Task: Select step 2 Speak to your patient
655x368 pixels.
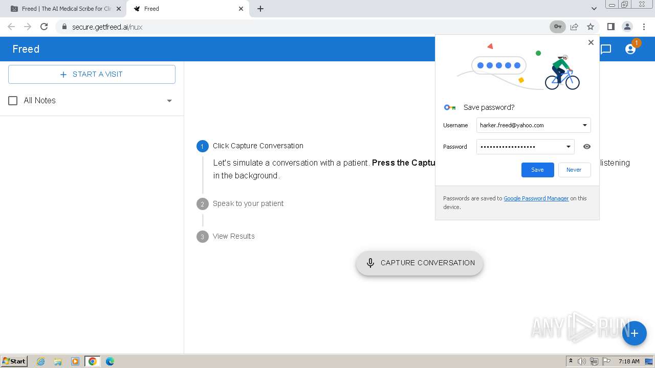Action: coord(240,203)
